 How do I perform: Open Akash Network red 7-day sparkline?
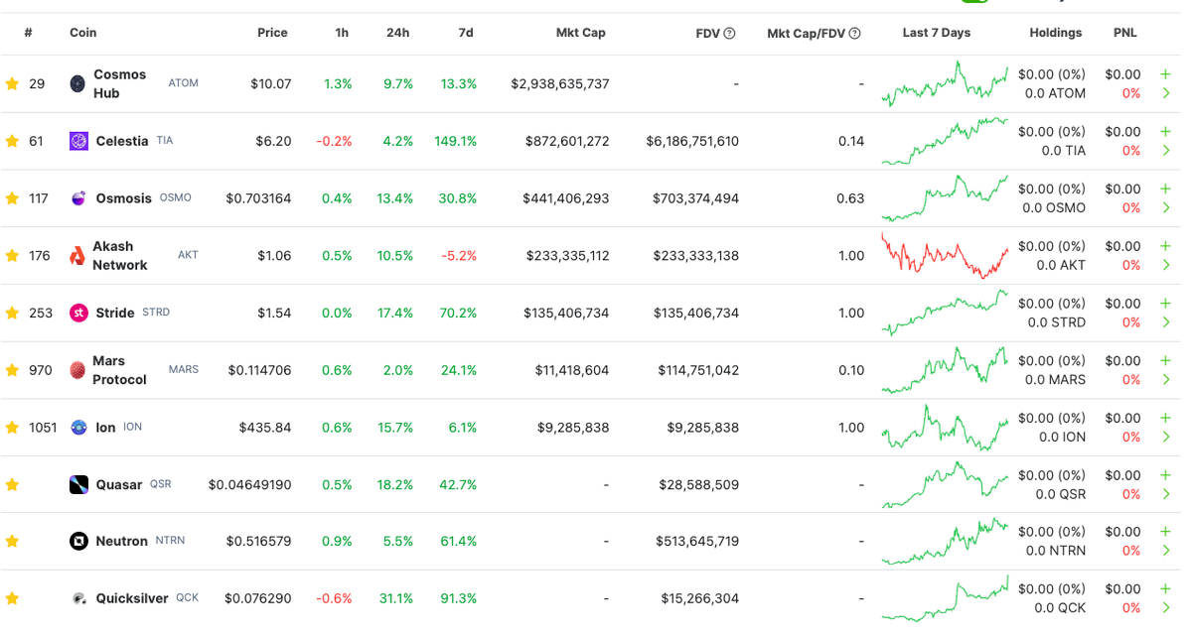tap(945, 256)
